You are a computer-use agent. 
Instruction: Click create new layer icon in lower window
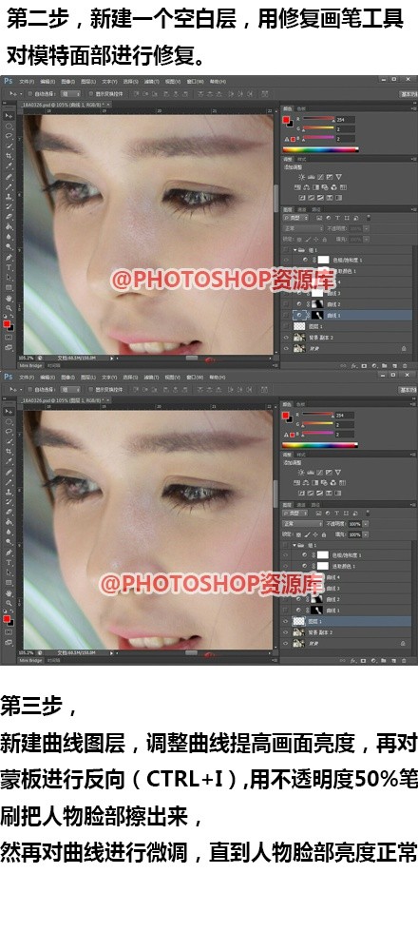(x=393, y=661)
